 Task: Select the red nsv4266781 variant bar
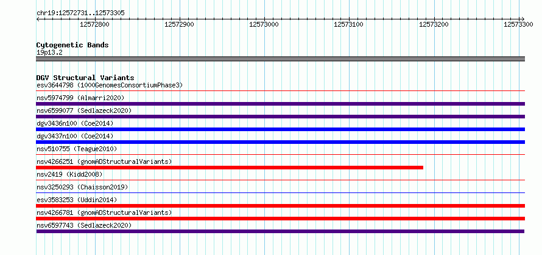(280, 219)
